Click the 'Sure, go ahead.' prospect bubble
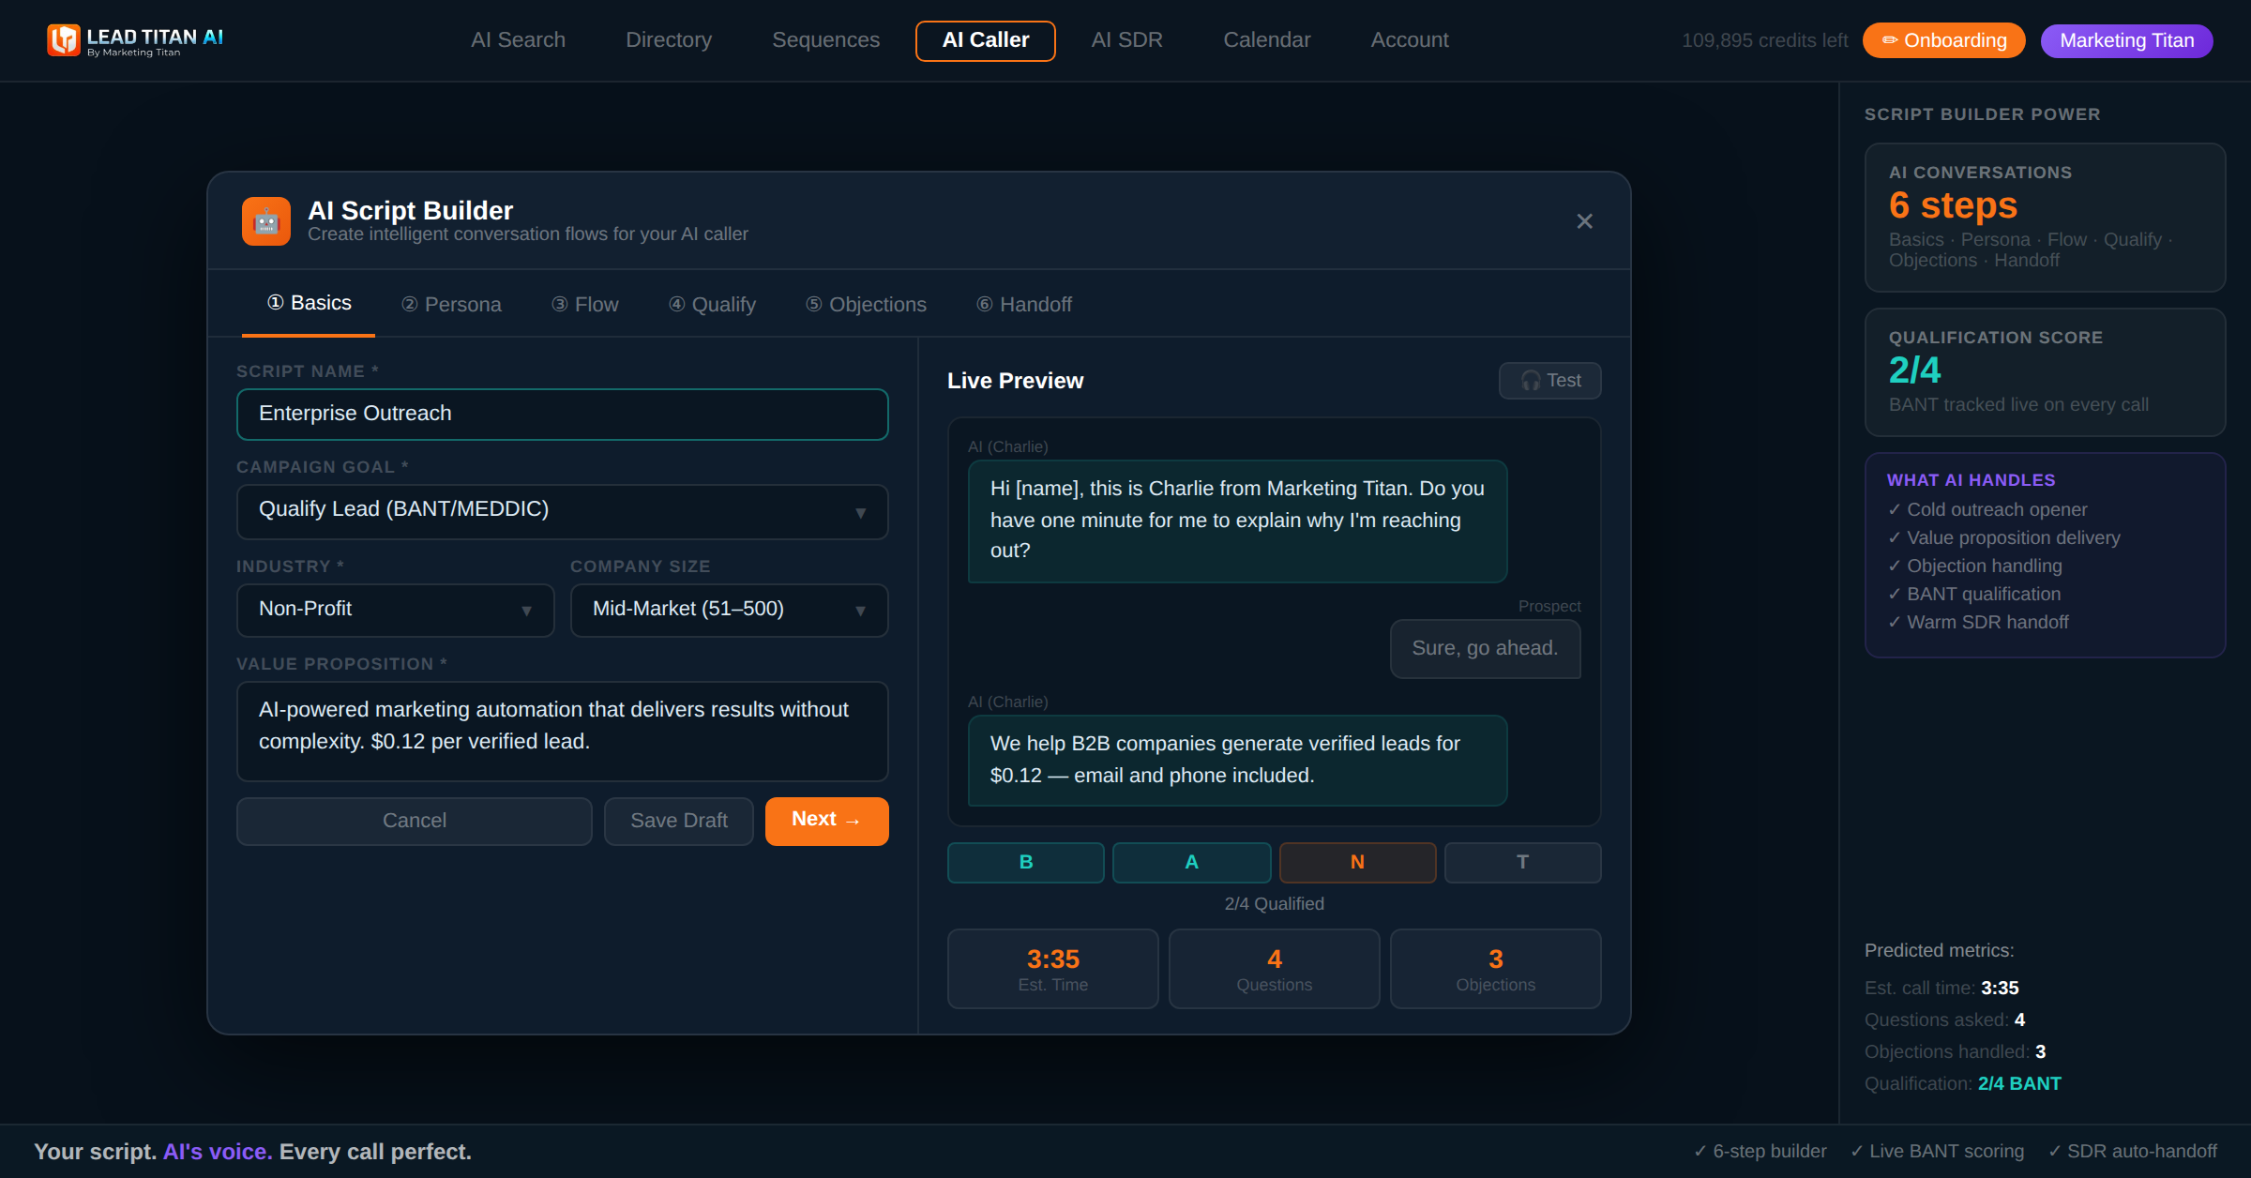Image resolution: width=2251 pixels, height=1178 pixels. (1485, 648)
